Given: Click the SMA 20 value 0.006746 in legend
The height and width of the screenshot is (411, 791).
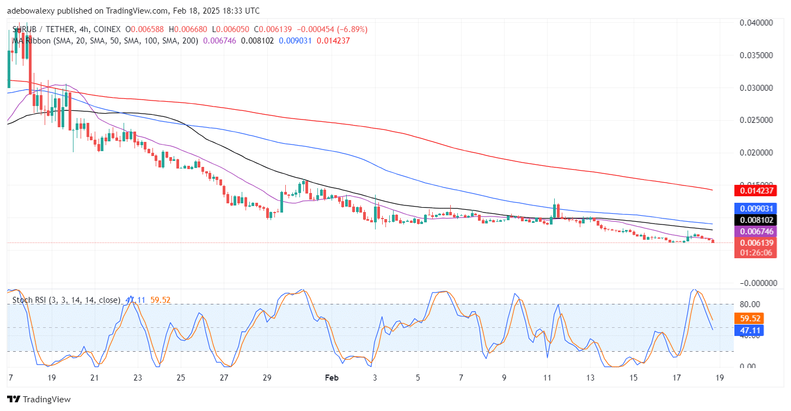Looking at the screenshot, I should [219, 40].
